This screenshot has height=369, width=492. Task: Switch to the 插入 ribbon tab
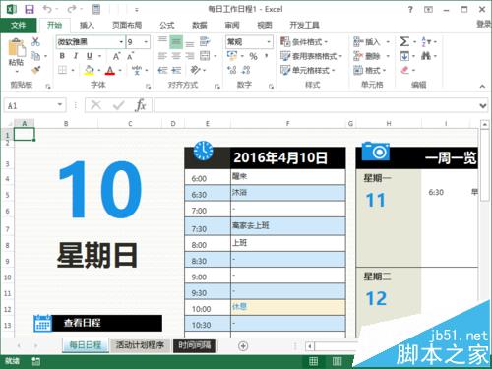[x=87, y=25]
